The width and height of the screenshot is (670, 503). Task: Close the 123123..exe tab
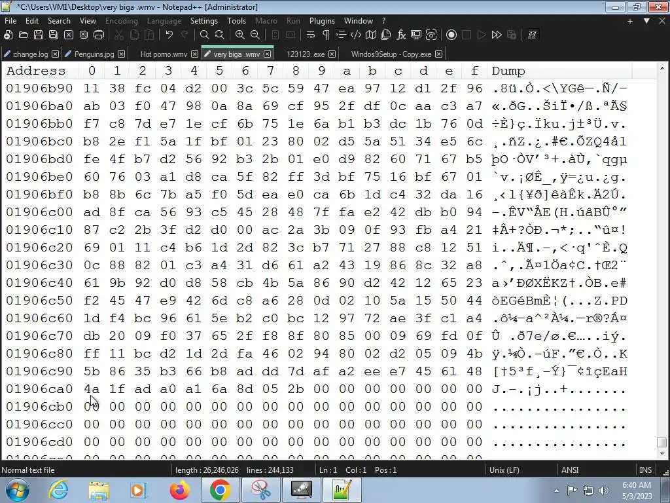point(332,54)
